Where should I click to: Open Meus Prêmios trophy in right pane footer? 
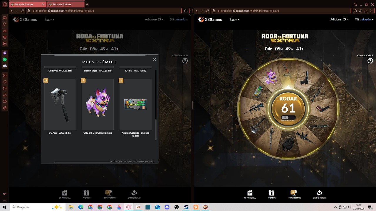coord(294,194)
